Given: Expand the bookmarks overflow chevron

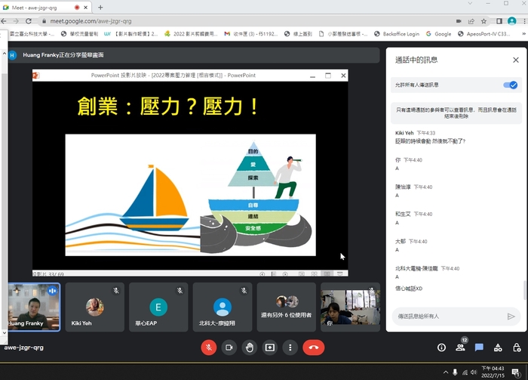Looking at the screenshot, I should [x=523, y=34].
